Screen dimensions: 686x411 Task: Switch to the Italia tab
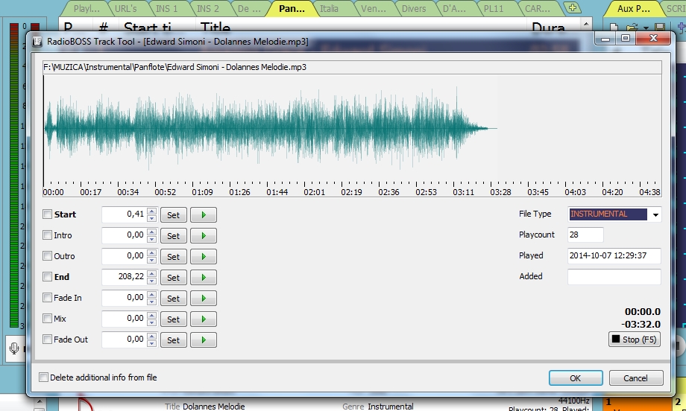(x=329, y=8)
